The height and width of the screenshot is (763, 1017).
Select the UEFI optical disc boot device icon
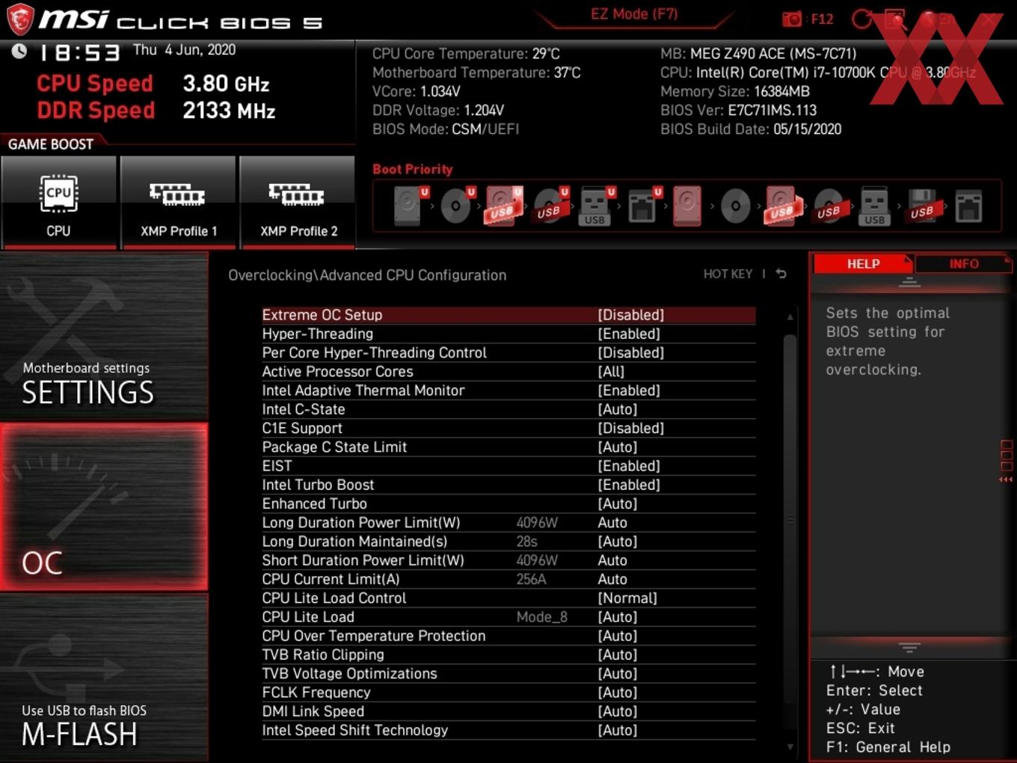pyautogui.click(x=456, y=206)
